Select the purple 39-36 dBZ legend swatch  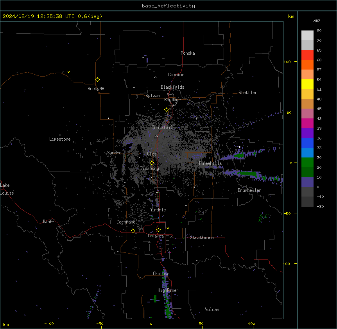(307, 133)
